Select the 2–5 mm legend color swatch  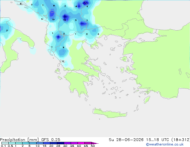[x=26, y=143]
